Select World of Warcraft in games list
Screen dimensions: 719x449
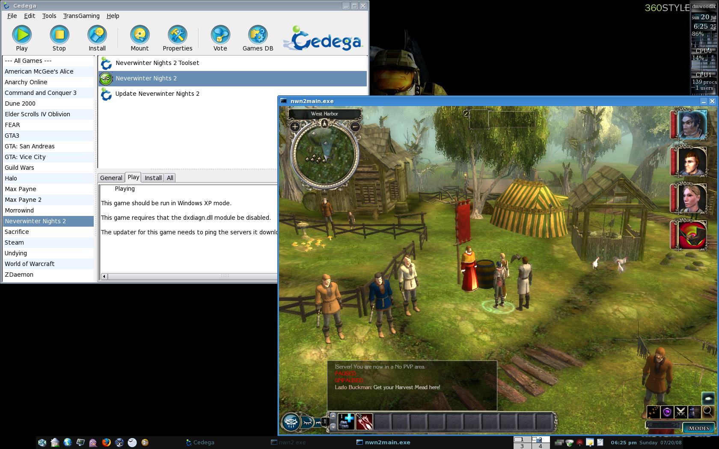point(30,264)
